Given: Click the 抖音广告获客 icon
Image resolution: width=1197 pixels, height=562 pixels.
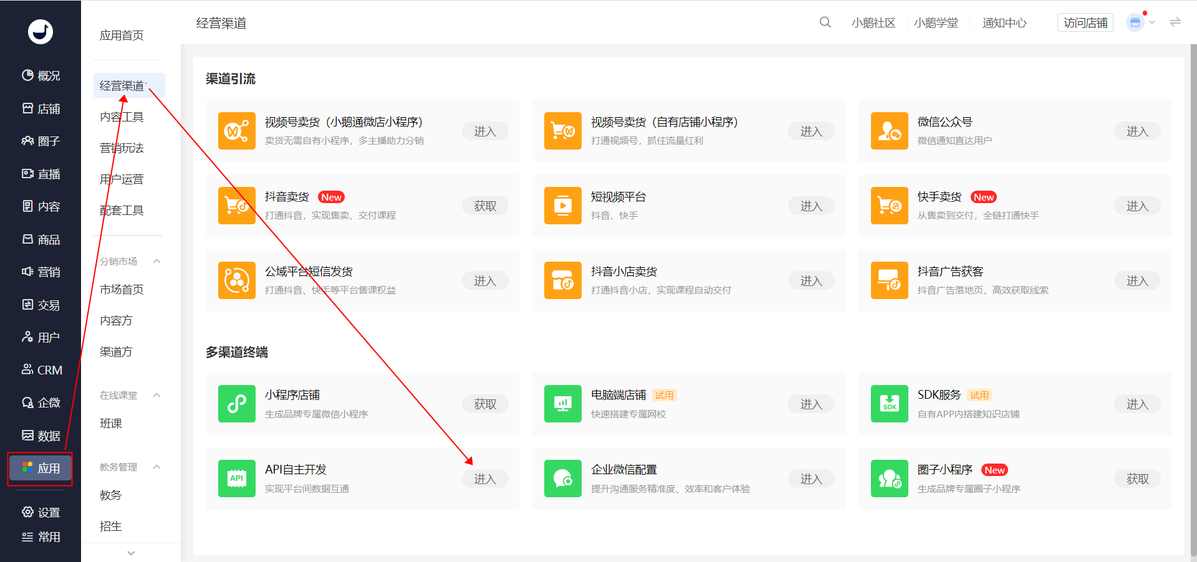Looking at the screenshot, I should 890,280.
